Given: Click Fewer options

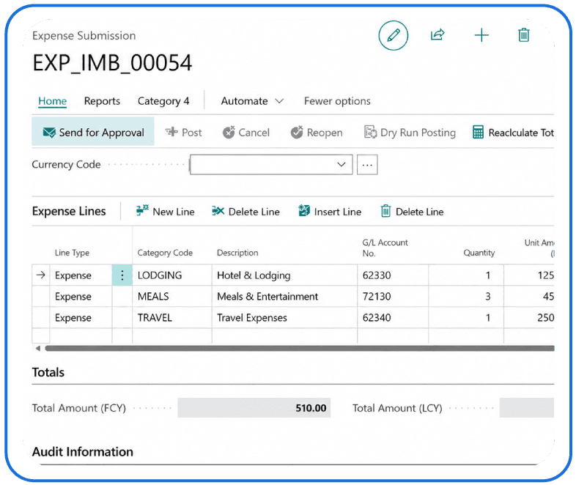Looking at the screenshot, I should pos(337,101).
